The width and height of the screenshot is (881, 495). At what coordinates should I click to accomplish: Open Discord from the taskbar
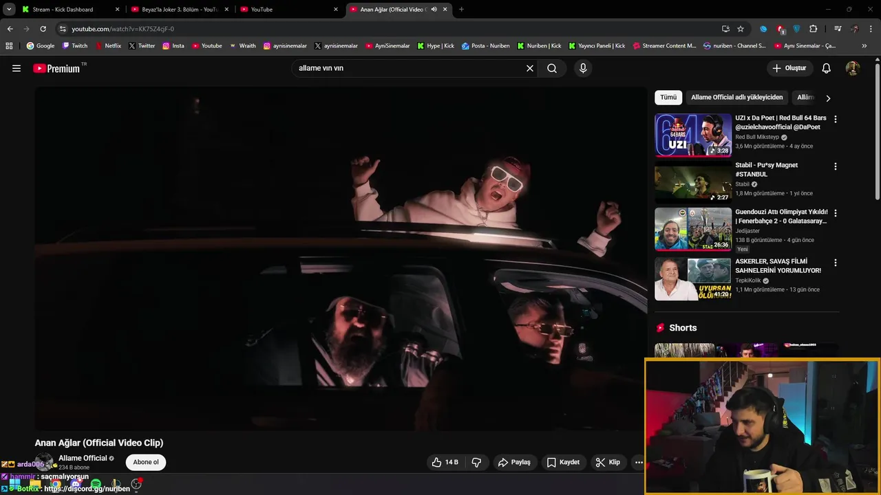coord(76,485)
